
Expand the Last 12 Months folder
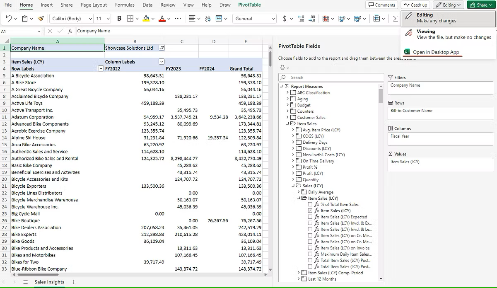click(299, 279)
